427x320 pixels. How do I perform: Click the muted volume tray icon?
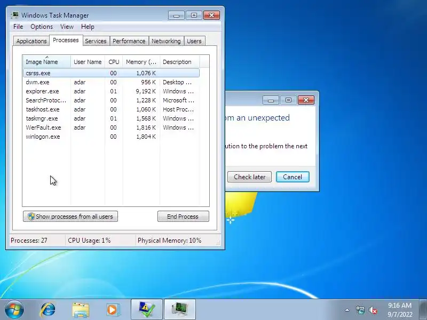pos(373,310)
